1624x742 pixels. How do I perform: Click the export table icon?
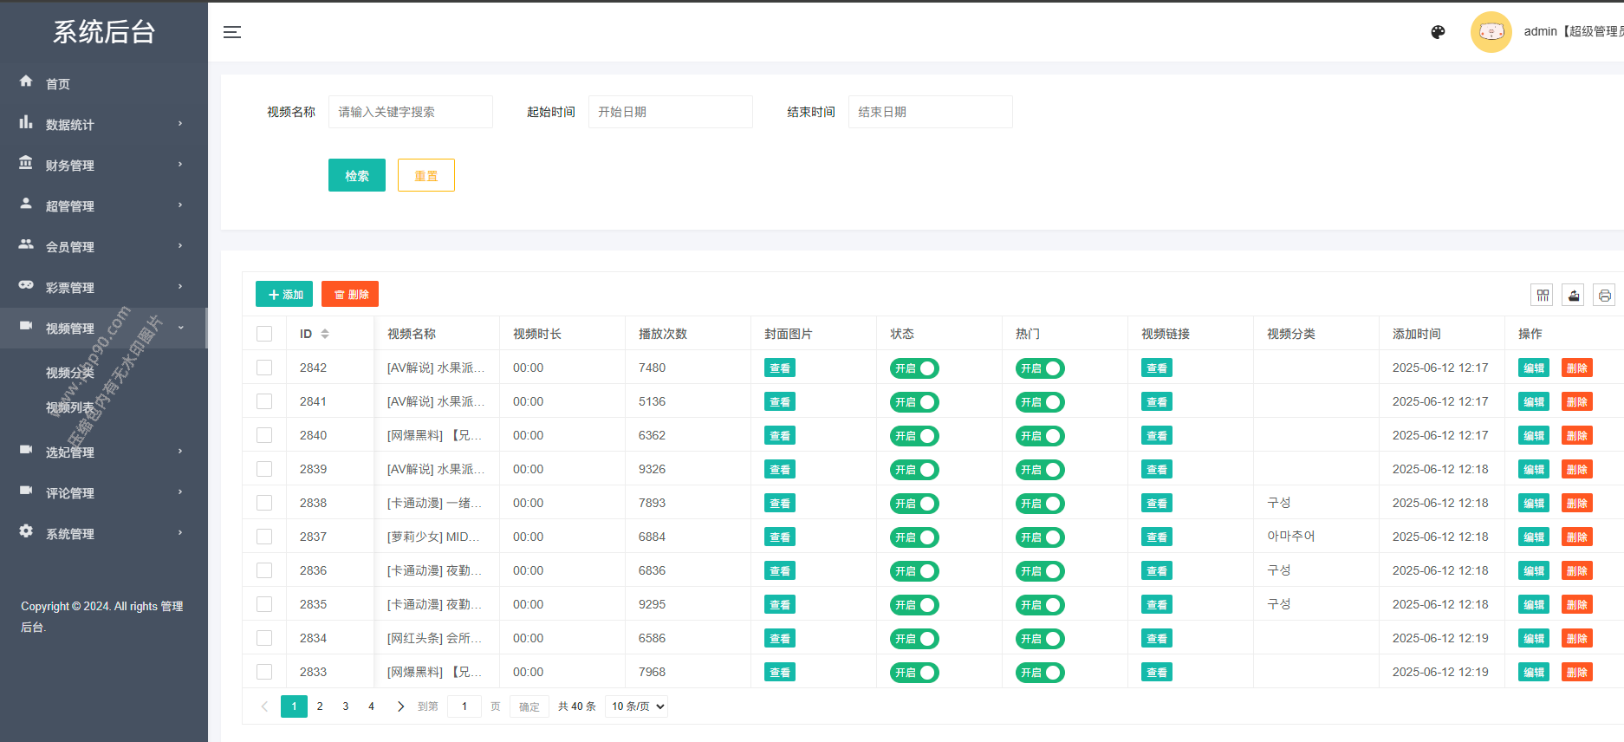[1574, 296]
